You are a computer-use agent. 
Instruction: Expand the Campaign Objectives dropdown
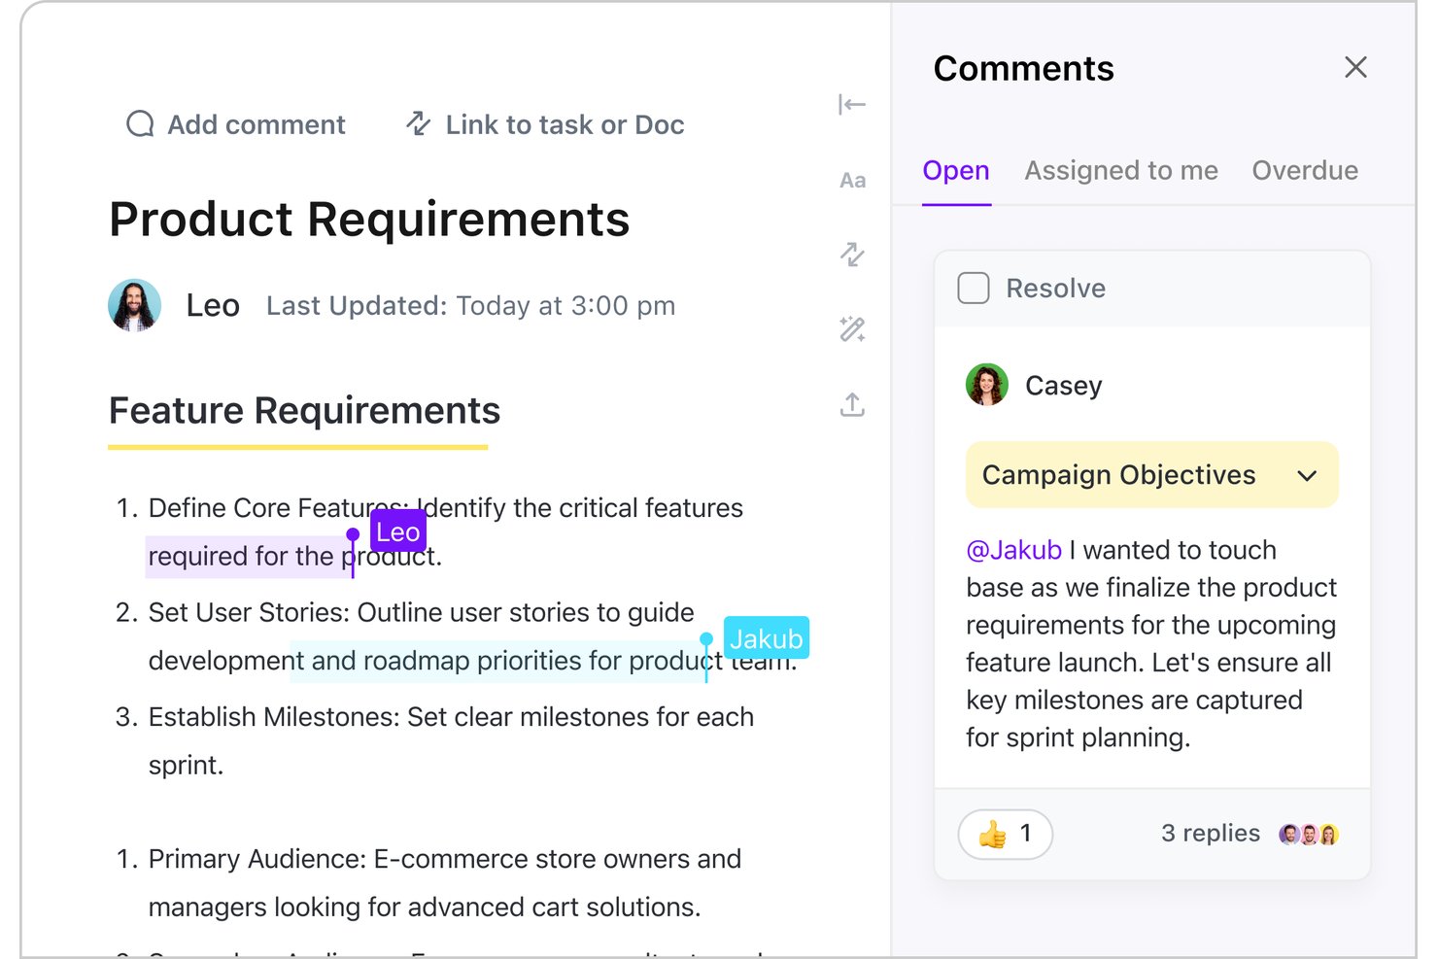pos(1151,475)
